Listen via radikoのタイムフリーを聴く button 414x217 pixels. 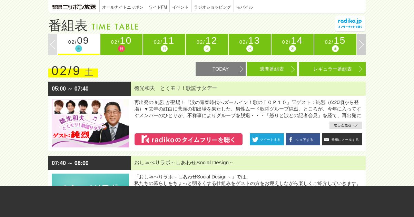(x=188, y=139)
